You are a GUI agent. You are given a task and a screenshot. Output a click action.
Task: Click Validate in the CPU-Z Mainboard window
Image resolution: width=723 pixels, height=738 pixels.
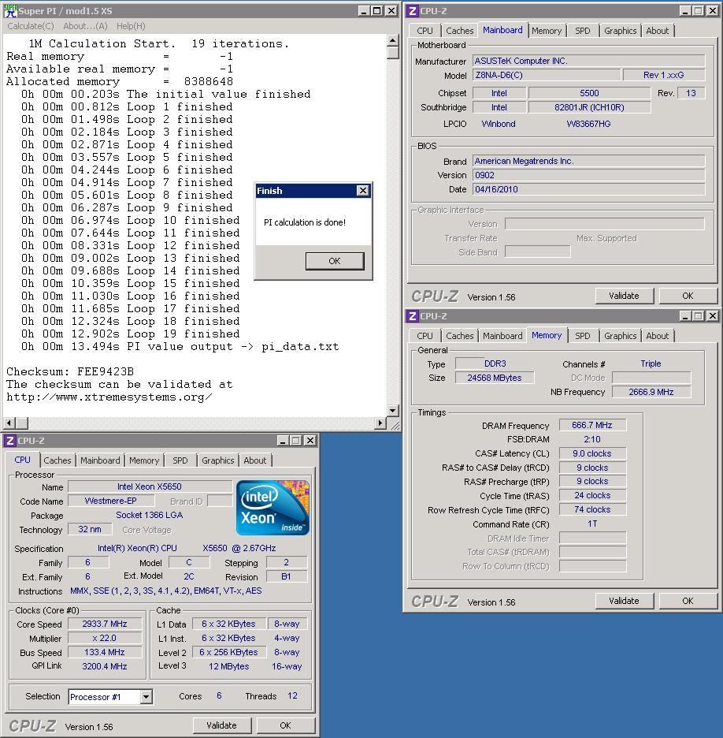[624, 296]
